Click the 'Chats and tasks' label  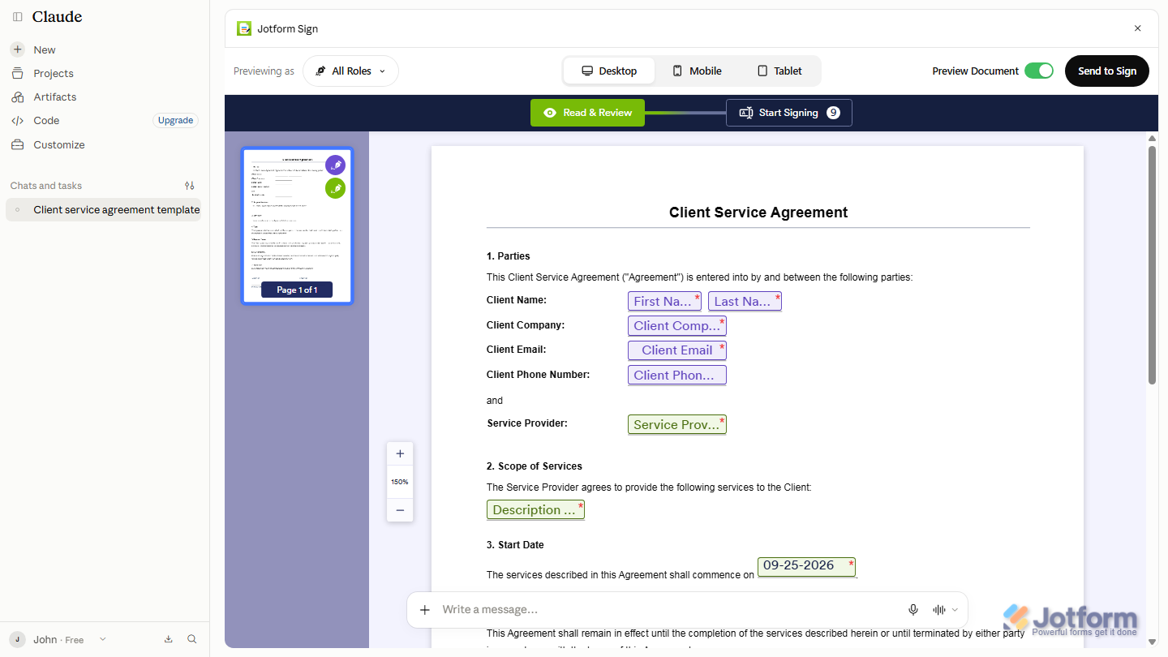pyautogui.click(x=46, y=186)
